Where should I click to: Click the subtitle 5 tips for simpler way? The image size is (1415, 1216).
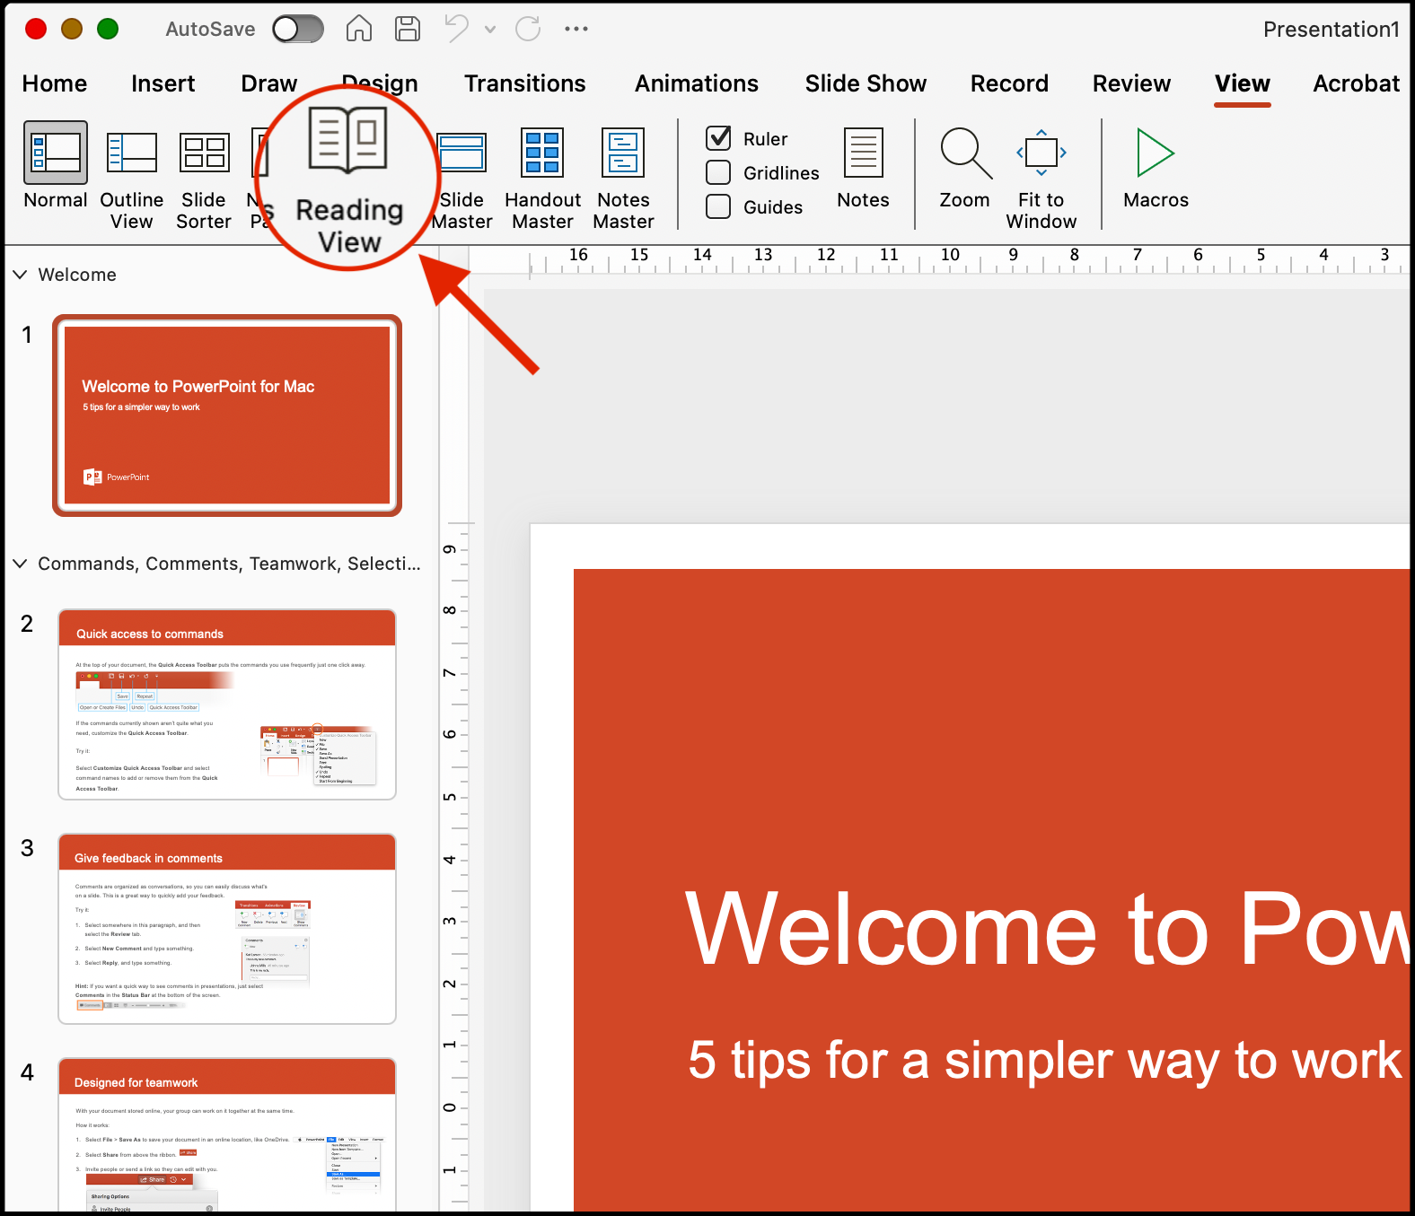click(1045, 1061)
